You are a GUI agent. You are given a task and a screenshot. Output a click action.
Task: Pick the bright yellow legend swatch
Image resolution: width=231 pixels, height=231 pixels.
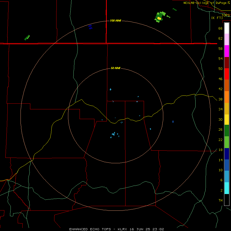227,120
